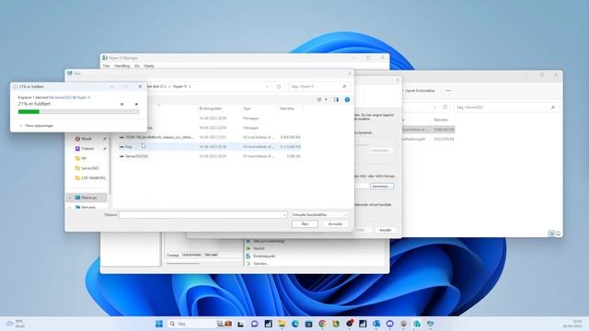Viewport: 589px width, 331px height.
Task: Open the Filnavn combo box dropdown arrow
Action: (x=284, y=214)
